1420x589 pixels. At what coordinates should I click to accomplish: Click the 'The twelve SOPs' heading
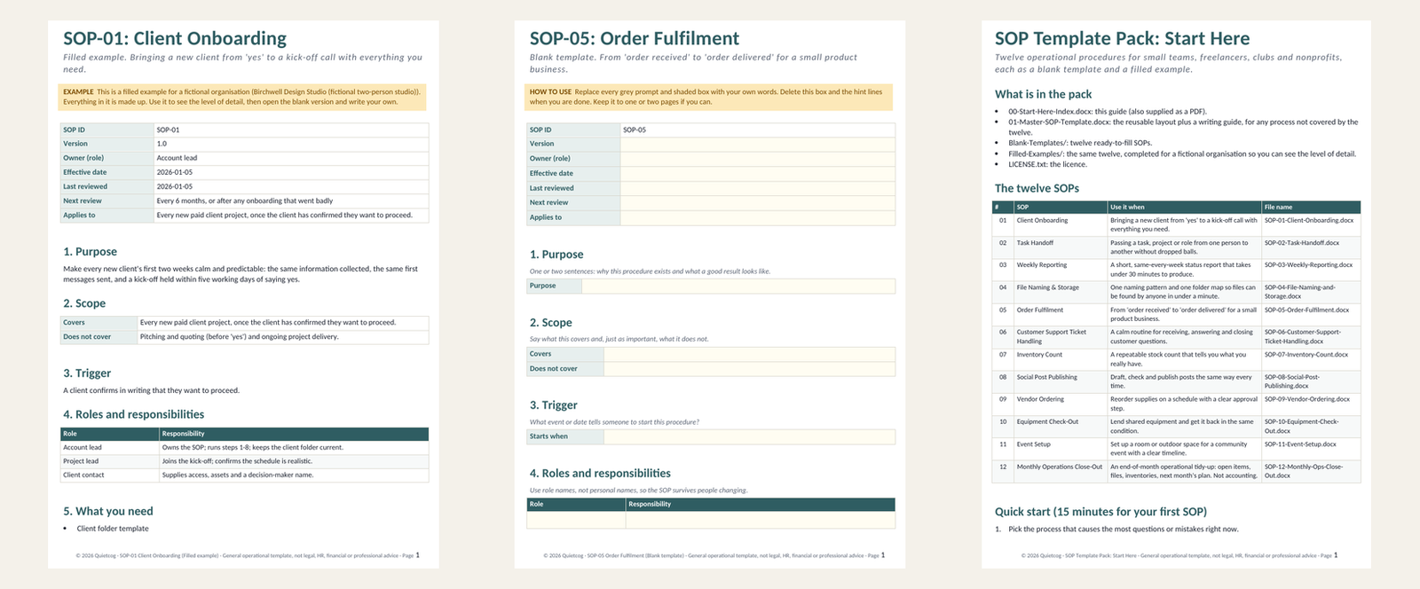(x=1037, y=188)
